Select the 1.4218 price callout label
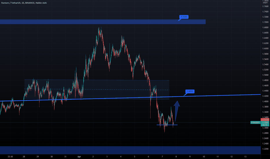Image resolution: width=270 pixels, height=159 pixels. click(190, 91)
